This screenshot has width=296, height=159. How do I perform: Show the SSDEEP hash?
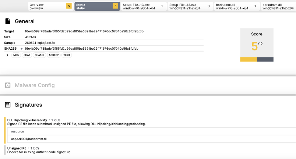pyautogui.click(x=54, y=55)
